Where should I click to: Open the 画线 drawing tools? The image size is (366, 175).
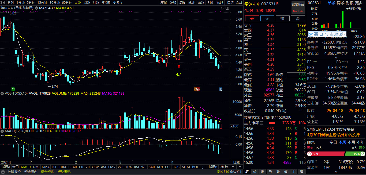click(x=201, y=3)
